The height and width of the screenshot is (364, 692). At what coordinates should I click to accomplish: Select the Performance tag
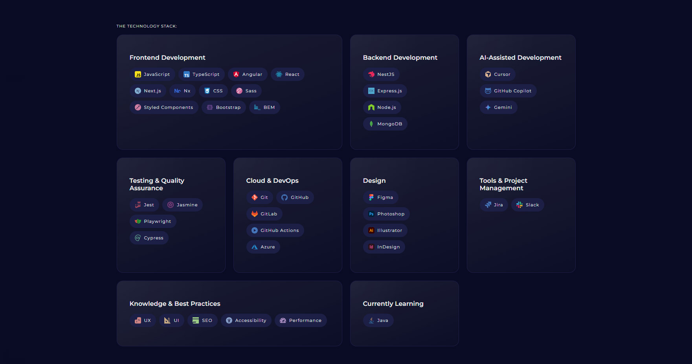(301, 320)
